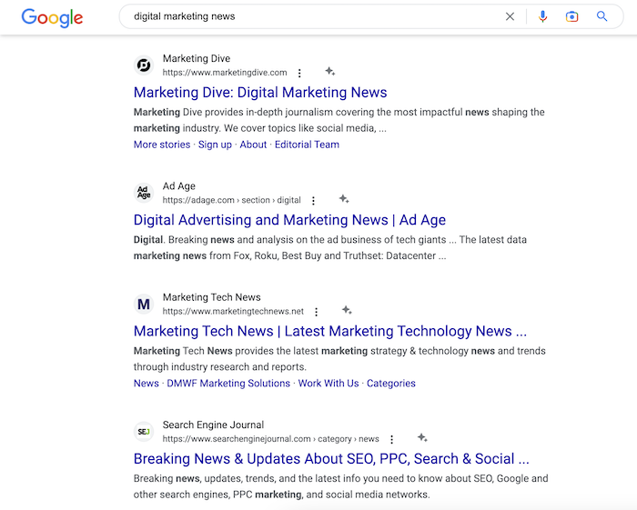Open Digital Advertising and Marketing News Ad Age
This screenshot has height=510, width=637.
pos(289,219)
